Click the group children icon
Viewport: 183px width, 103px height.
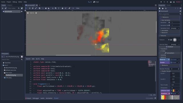pos(65,8)
